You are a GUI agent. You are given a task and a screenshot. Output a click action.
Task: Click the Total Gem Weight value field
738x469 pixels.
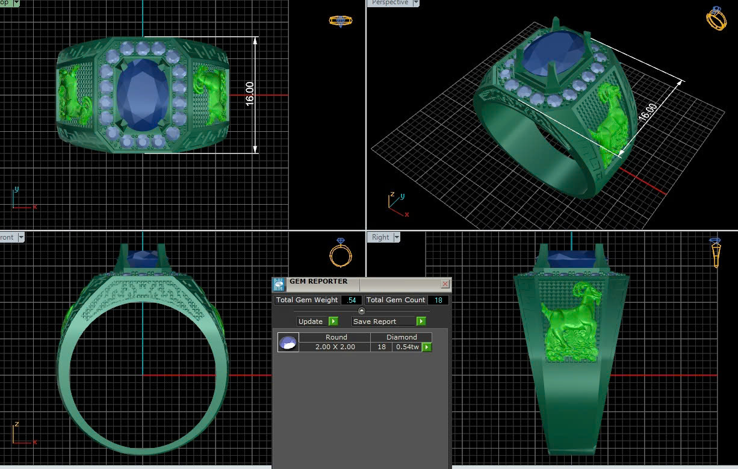[x=352, y=300]
